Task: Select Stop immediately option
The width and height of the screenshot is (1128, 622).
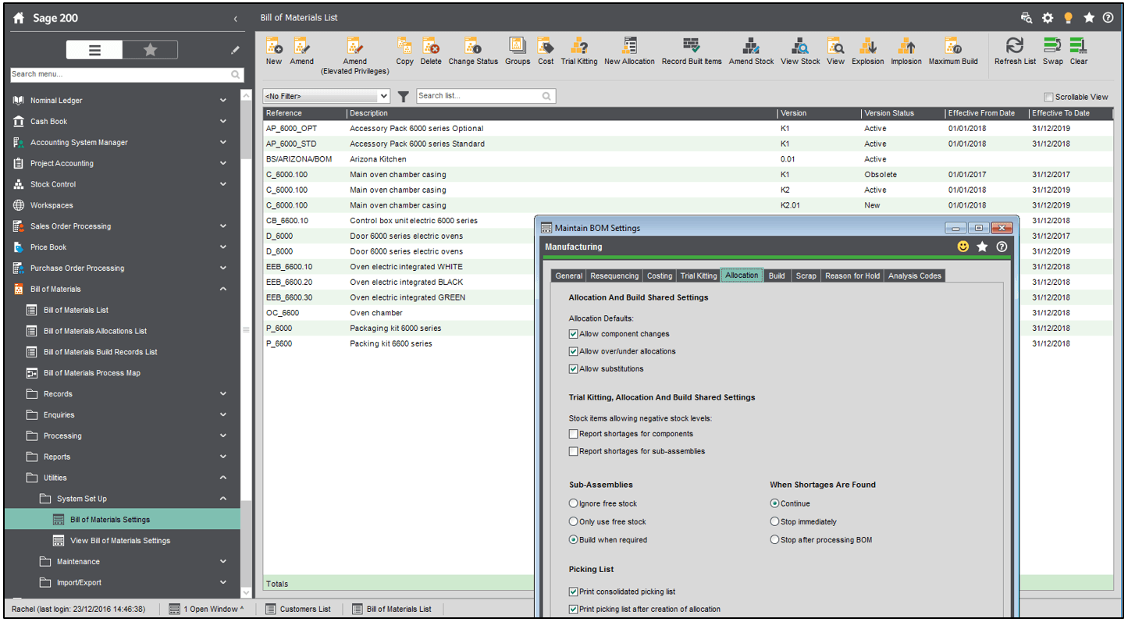Action: pos(774,521)
